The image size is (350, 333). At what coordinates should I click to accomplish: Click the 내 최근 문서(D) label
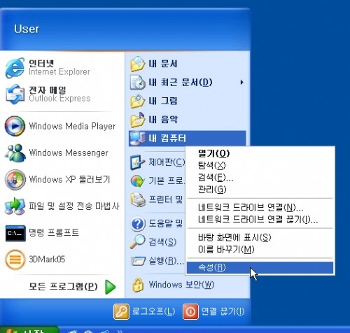(x=181, y=83)
